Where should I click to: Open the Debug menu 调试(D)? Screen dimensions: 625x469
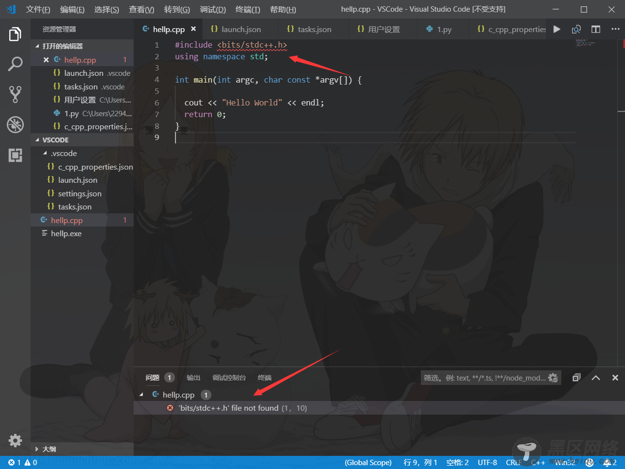coord(213,10)
